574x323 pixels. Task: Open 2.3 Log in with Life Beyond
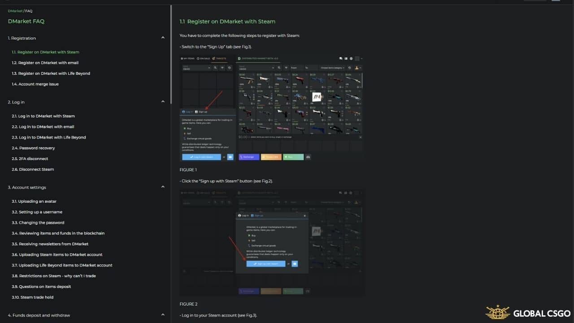tap(49, 138)
